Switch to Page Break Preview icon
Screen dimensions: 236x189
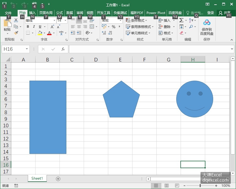point(177,186)
